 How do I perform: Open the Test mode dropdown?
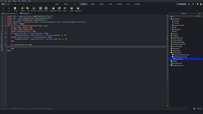[x=5, y=4]
